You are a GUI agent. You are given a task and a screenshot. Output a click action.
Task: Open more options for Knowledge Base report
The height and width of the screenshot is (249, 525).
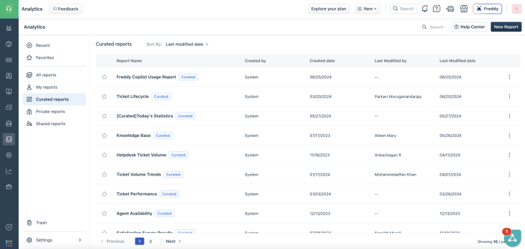510,136
